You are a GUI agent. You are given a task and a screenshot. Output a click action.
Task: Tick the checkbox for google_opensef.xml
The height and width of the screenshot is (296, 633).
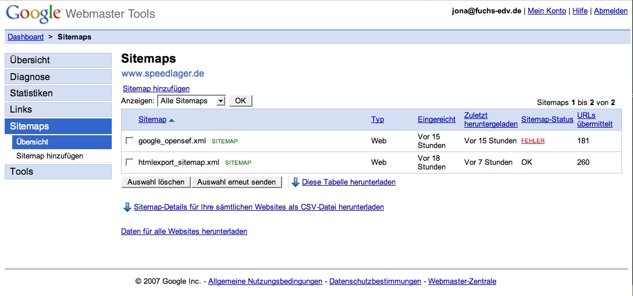coord(129,140)
